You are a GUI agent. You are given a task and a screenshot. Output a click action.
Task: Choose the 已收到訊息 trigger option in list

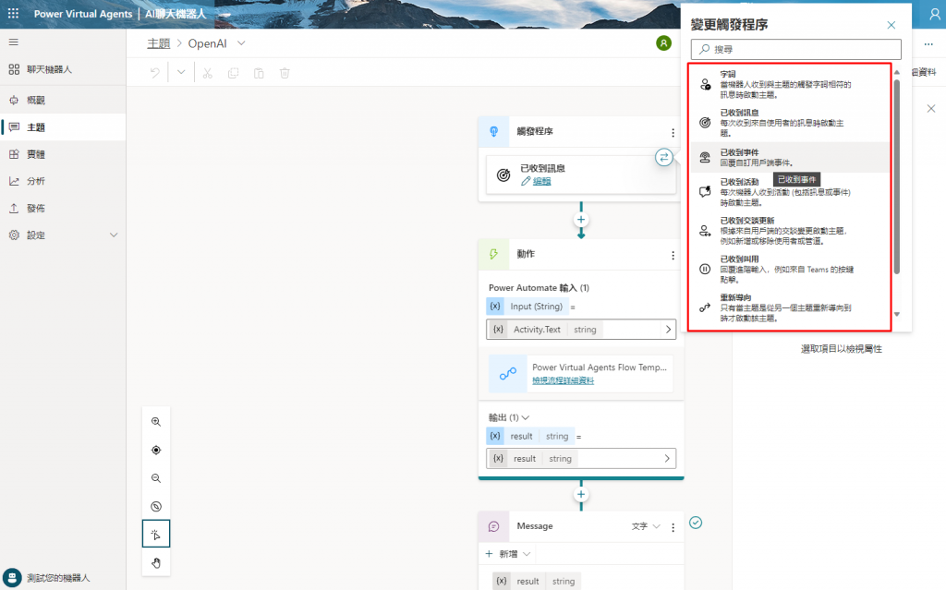click(789, 123)
